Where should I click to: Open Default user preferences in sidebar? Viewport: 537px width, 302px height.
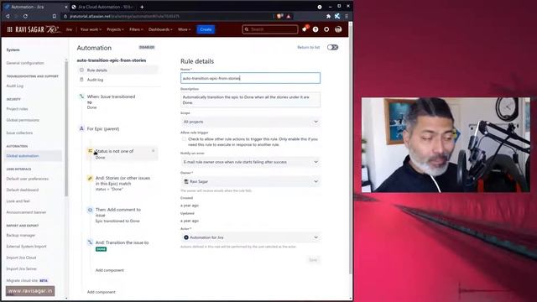coord(28,179)
